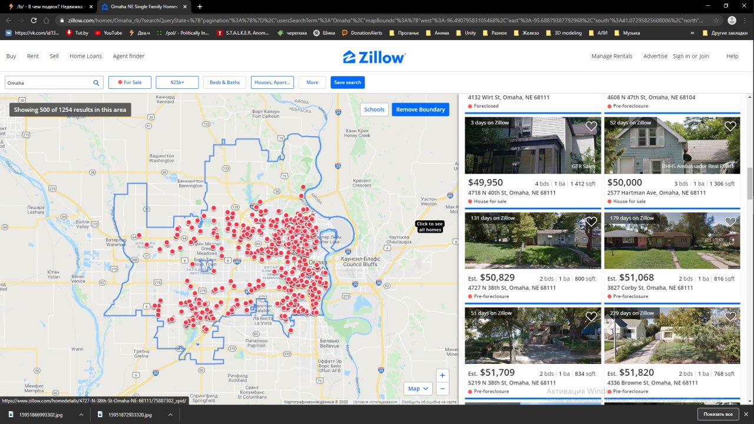Open photo of 4727 N 38th St listing
This screenshot has width=754, height=424.
tap(533, 240)
